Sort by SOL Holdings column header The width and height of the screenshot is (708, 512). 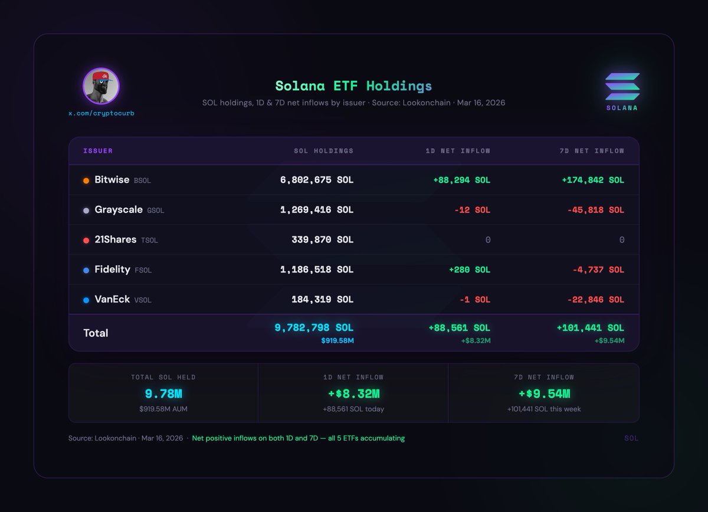click(323, 151)
